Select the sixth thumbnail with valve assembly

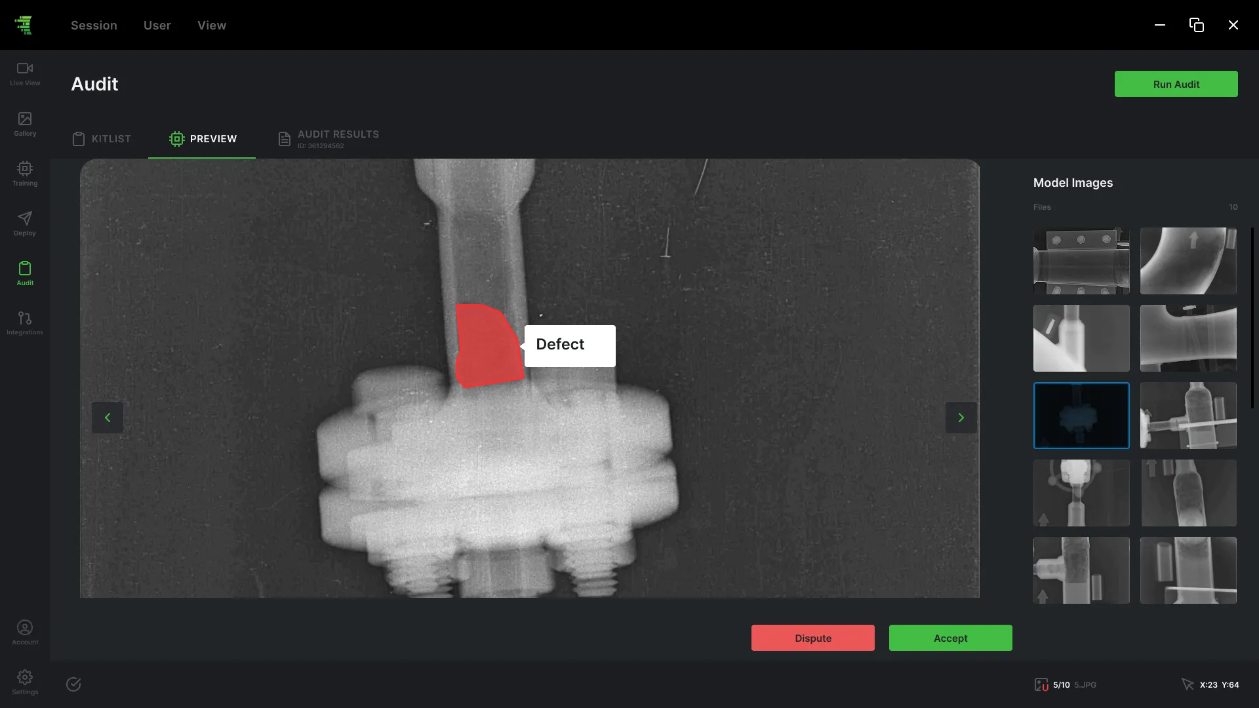tap(1188, 416)
